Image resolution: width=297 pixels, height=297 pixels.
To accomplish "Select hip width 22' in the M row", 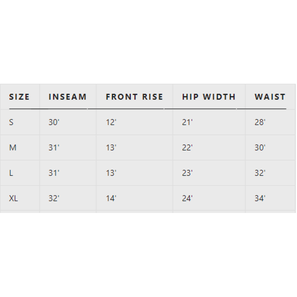I will point(187,148).
